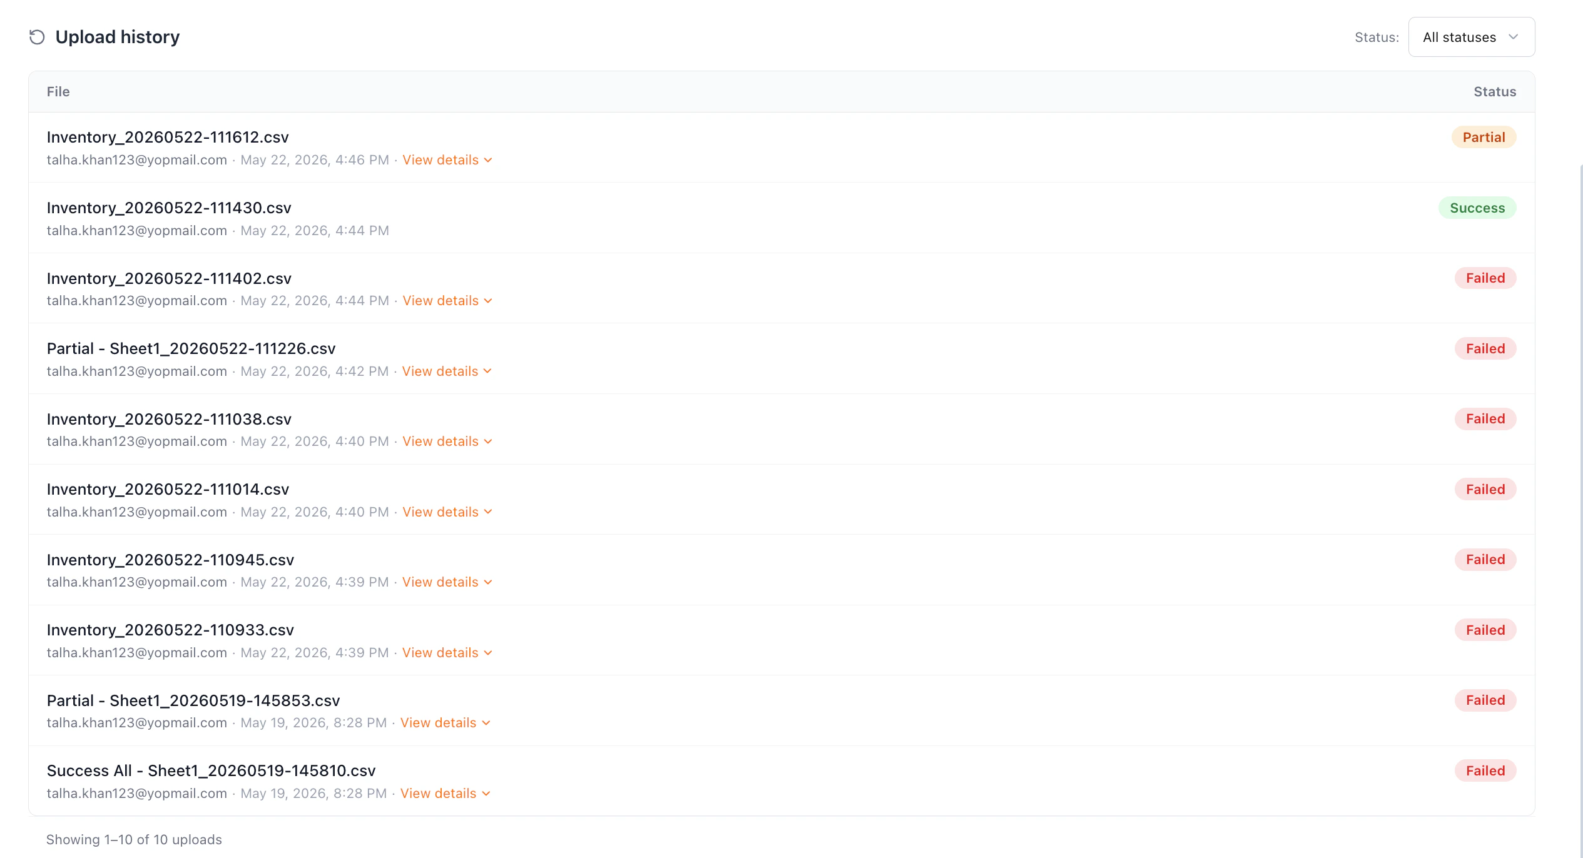View details for Partial - Sheet1_20260519-145853.csv
The width and height of the screenshot is (1583, 858).
(445, 723)
